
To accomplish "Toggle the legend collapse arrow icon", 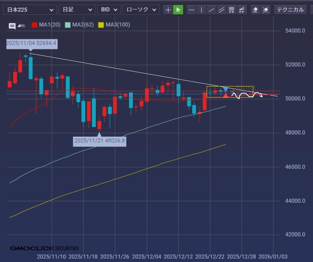I will click(x=21, y=25).
